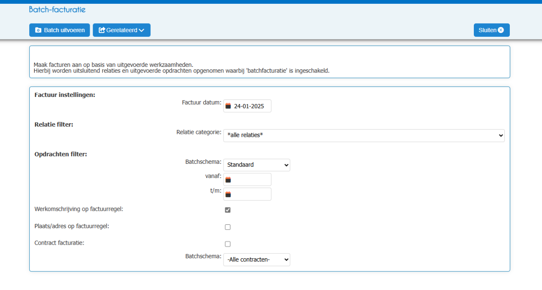Close the page with Sluiten button
This screenshot has width=542, height=290.
492,30
